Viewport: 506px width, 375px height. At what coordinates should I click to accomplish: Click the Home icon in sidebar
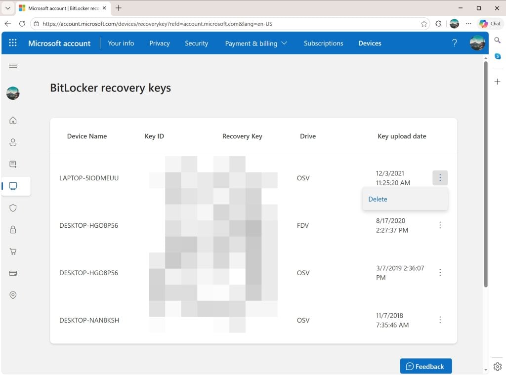[13, 121]
